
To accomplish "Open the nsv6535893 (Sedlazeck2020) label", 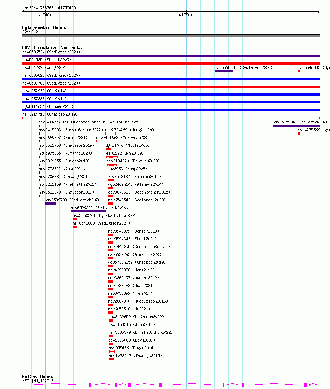I will point(51,75).
